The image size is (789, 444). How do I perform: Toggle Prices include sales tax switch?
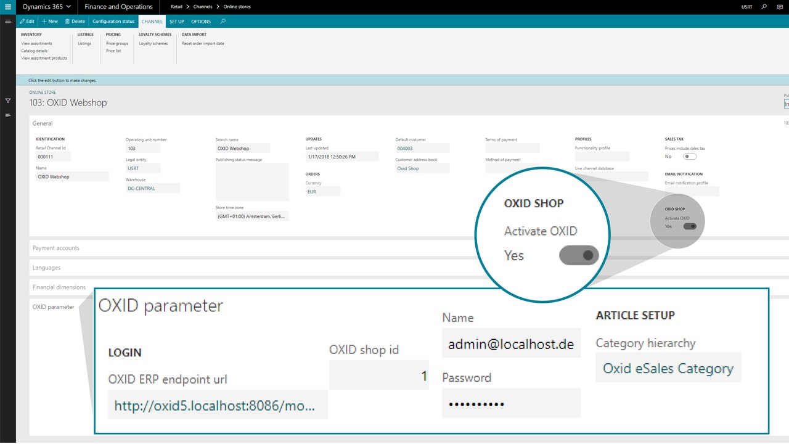[689, 157]
